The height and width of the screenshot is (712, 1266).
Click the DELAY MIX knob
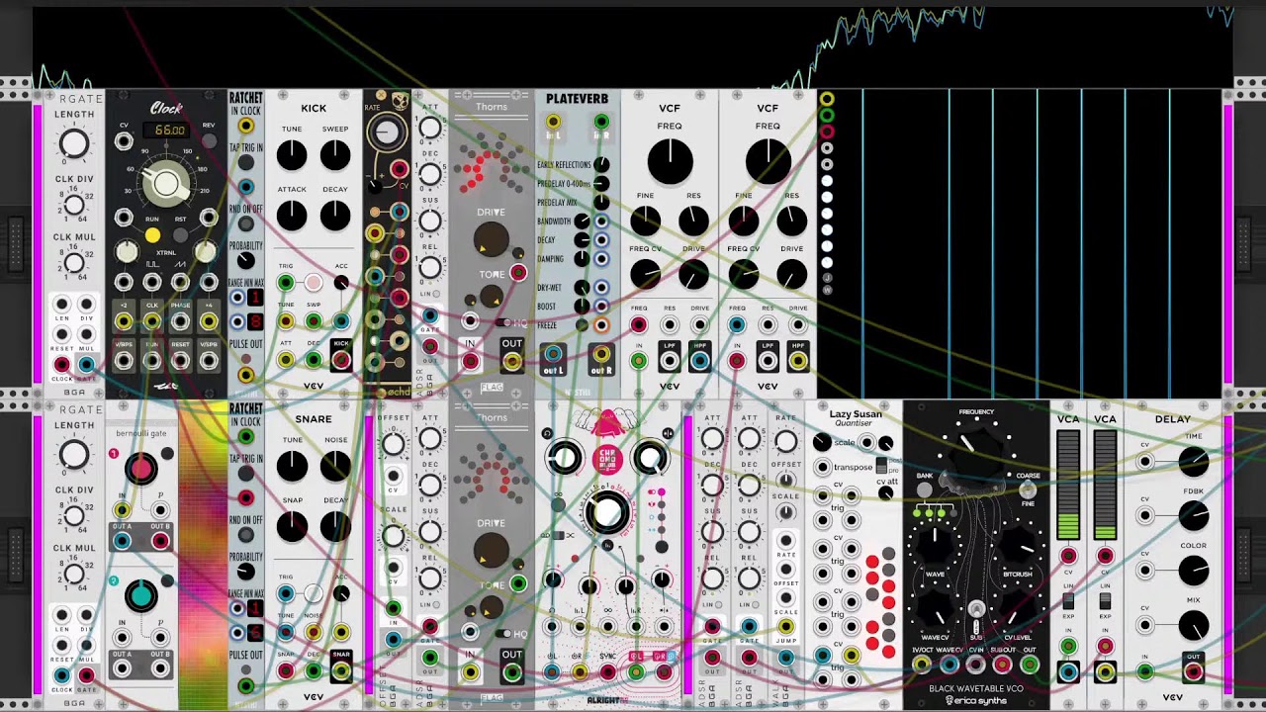[x=1194, y=625]
